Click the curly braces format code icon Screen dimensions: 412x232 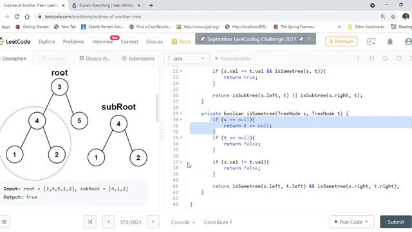[372, 59]
